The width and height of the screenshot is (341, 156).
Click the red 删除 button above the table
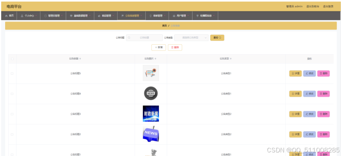175,47
